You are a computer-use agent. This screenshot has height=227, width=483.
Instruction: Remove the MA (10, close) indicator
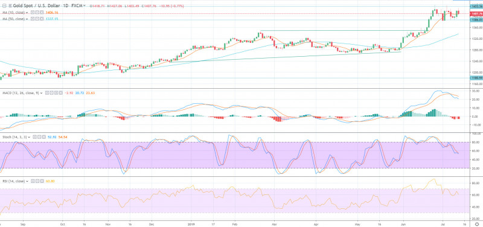[42, 12]
